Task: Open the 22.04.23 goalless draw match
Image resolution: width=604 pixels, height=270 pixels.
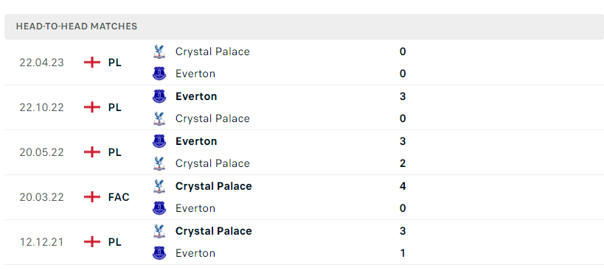Action: pos(304,63)
